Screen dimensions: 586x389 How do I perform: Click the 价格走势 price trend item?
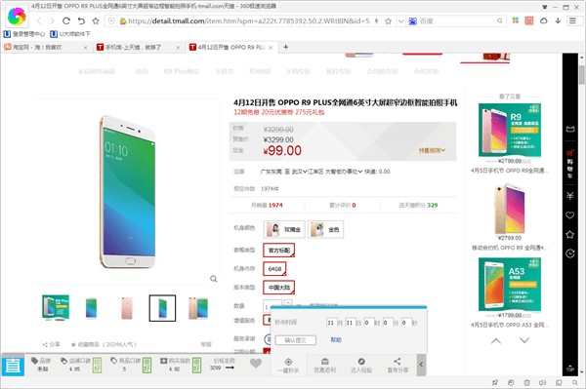(224, 364)
